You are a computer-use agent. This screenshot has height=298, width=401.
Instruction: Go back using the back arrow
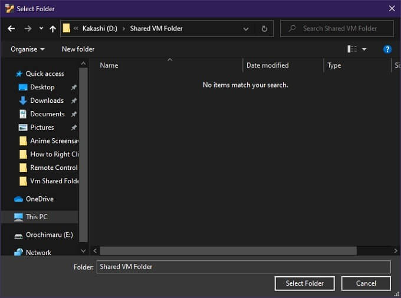[x=11, y=29]
